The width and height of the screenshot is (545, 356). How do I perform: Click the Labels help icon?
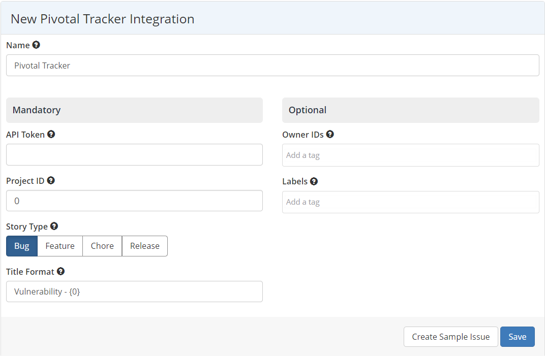pyautogui.click(x=314, y=181)
